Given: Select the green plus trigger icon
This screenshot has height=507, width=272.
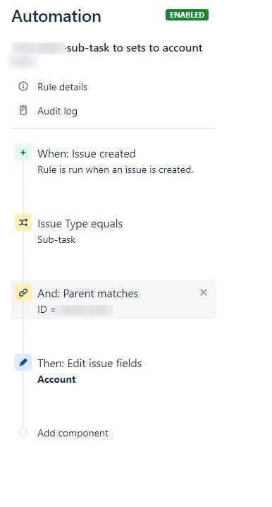Looking at the screenshot, I should [23, 153].
